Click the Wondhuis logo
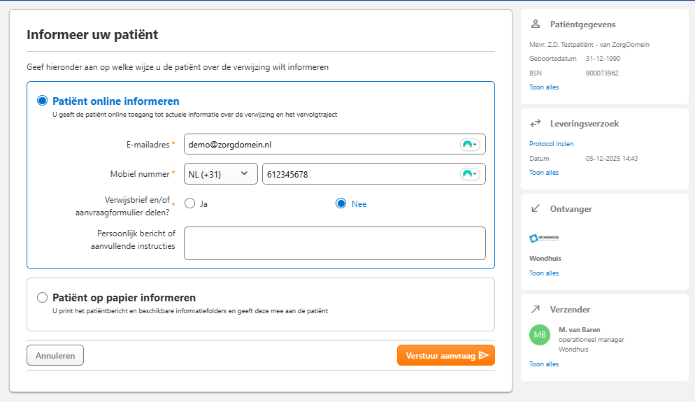 (x=544, y=238)
